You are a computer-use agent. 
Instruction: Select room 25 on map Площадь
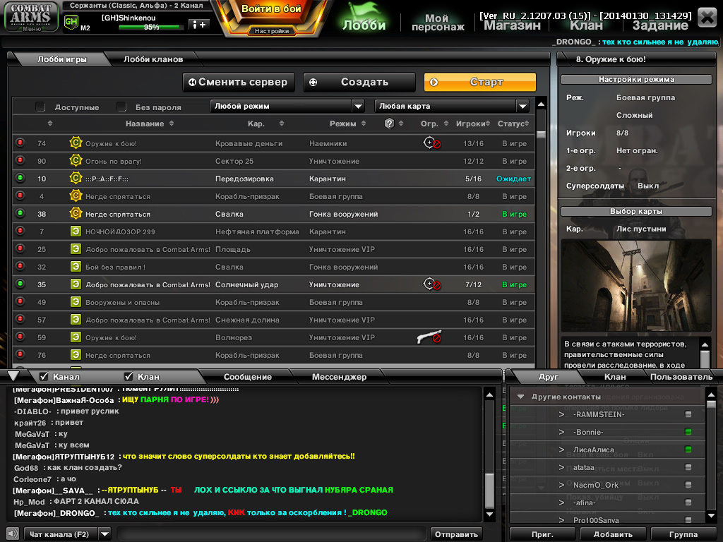[x=273, y=249]
